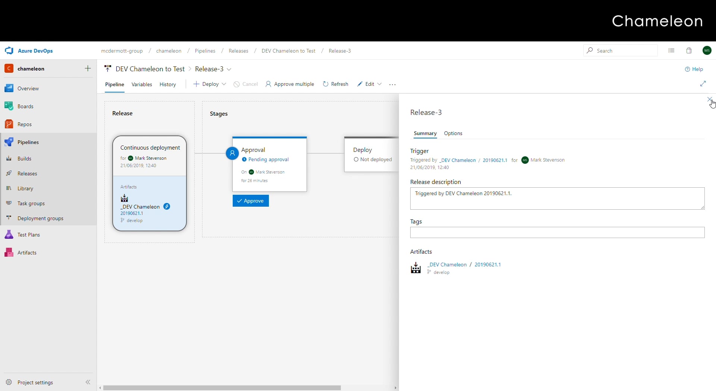
Task: Open Artifacts in the left sidebar
Action: click(27, 253)
